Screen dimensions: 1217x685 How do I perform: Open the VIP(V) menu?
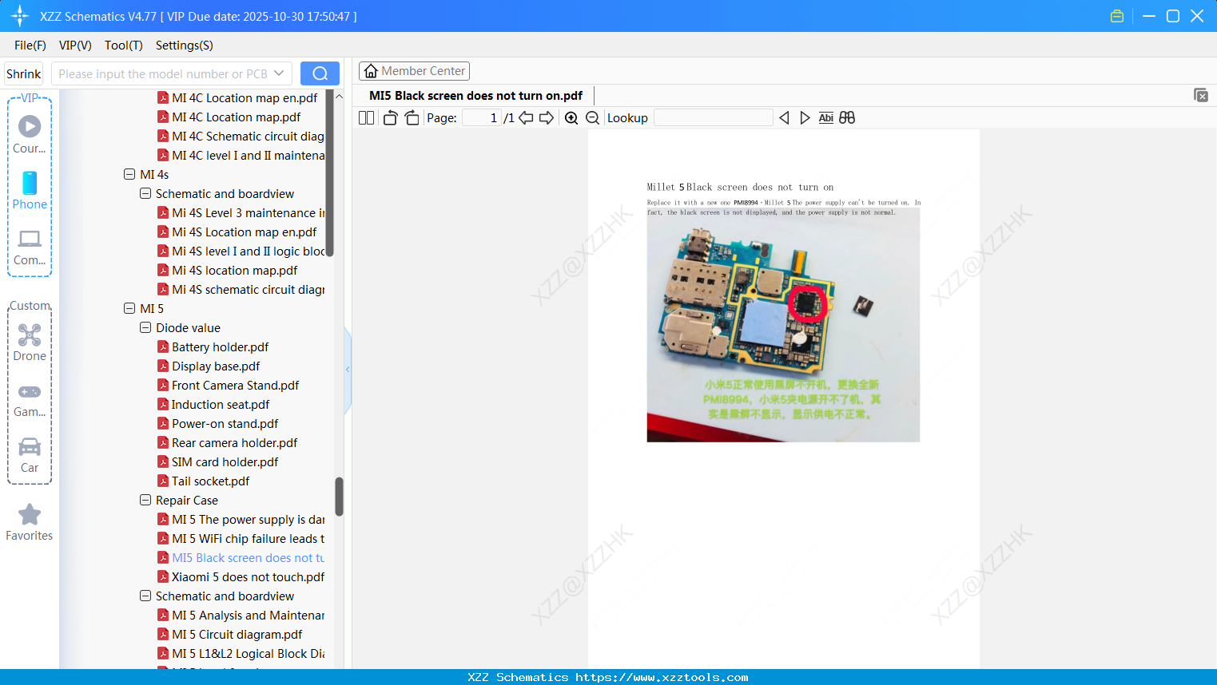coord(75,46)
